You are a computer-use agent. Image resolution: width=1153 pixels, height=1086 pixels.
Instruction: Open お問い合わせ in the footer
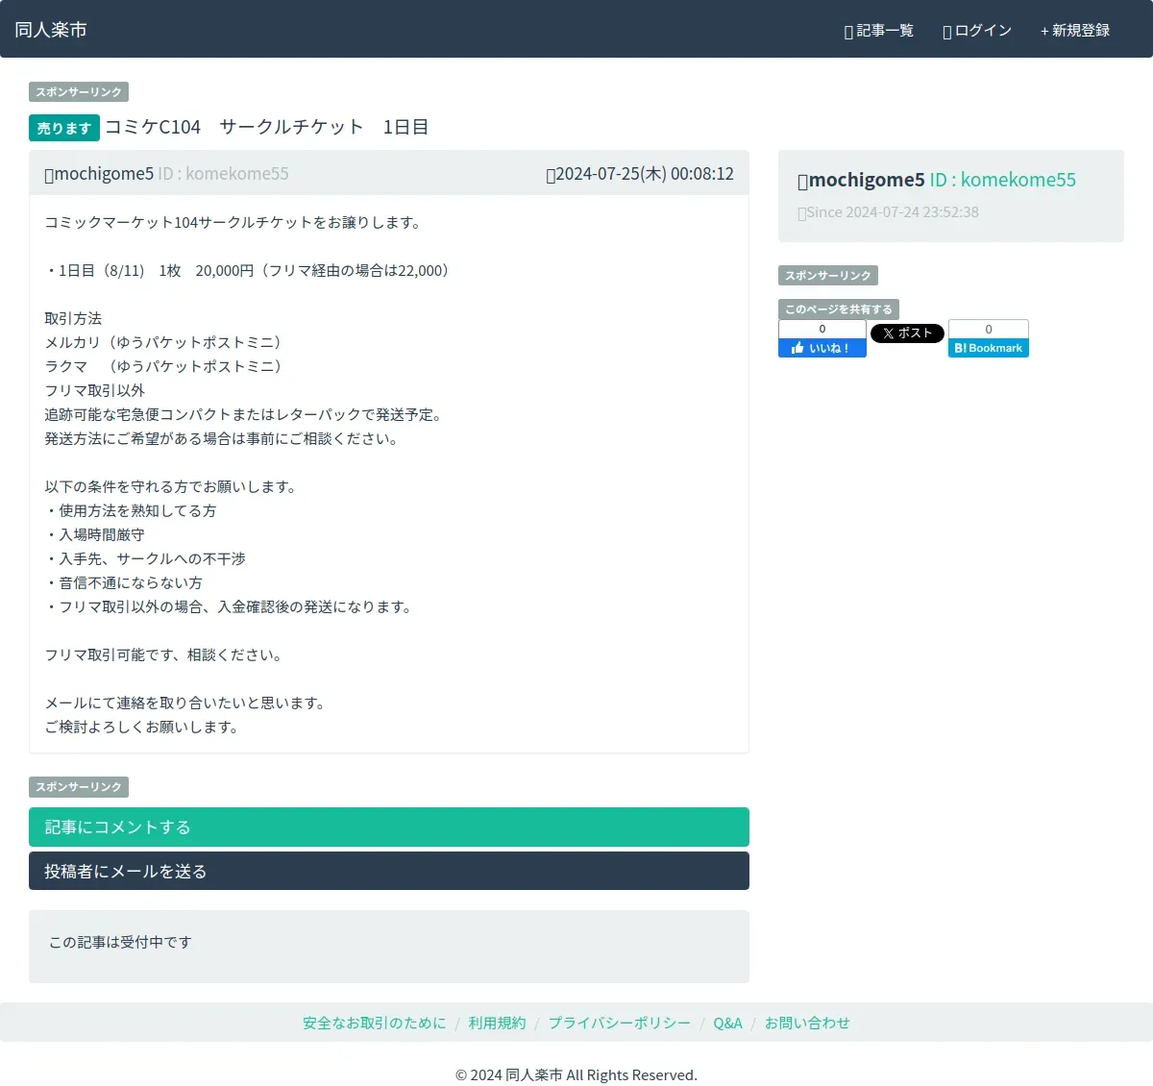tap(807, 1023)
